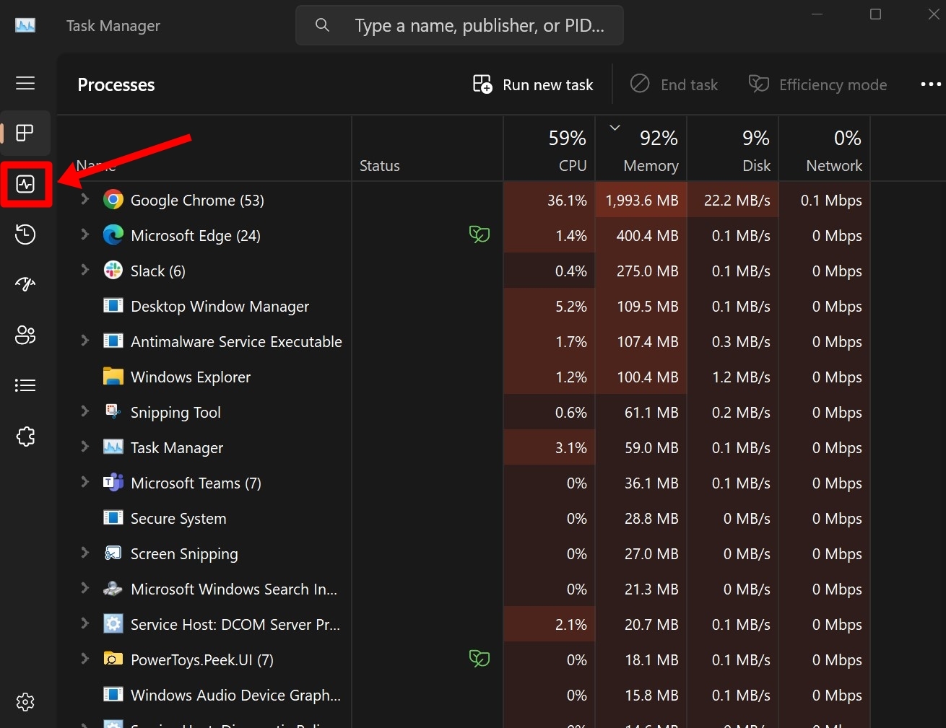
Task: Expand the Service Host: DCOM Server row
Action: (84, 623)
